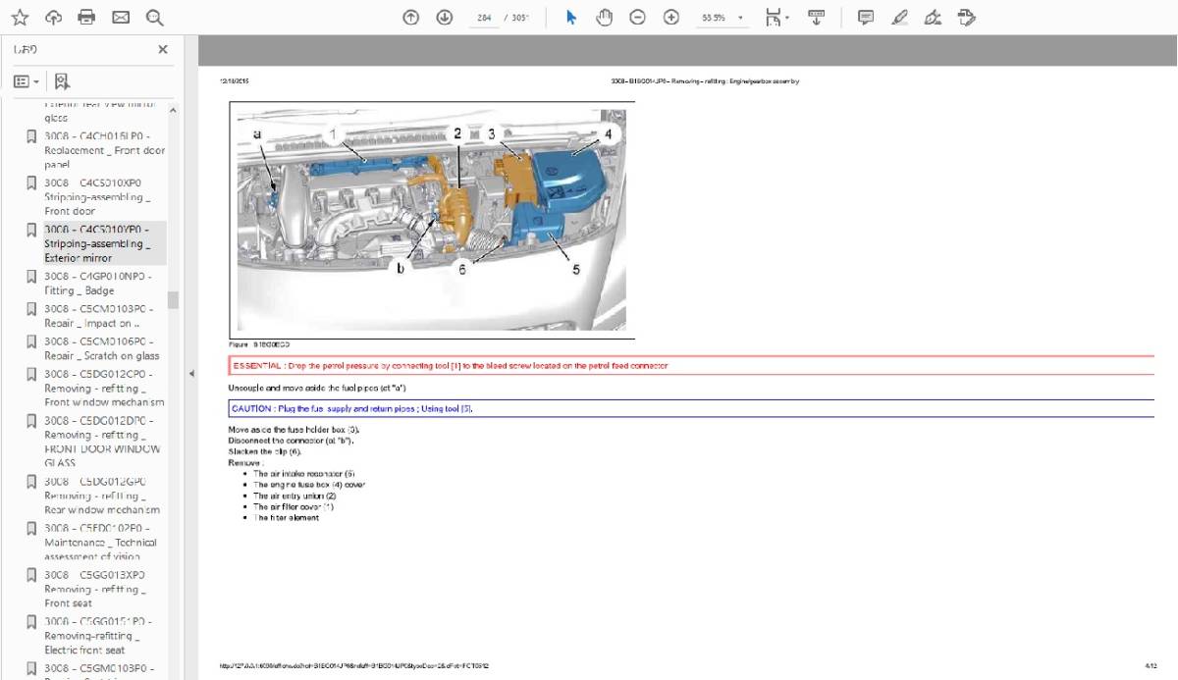Print the document with the printer icon
Screen dimensions: 1178x680
86,18
